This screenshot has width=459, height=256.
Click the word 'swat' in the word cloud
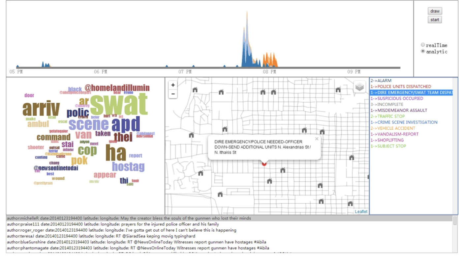click(x=119, y=104)
